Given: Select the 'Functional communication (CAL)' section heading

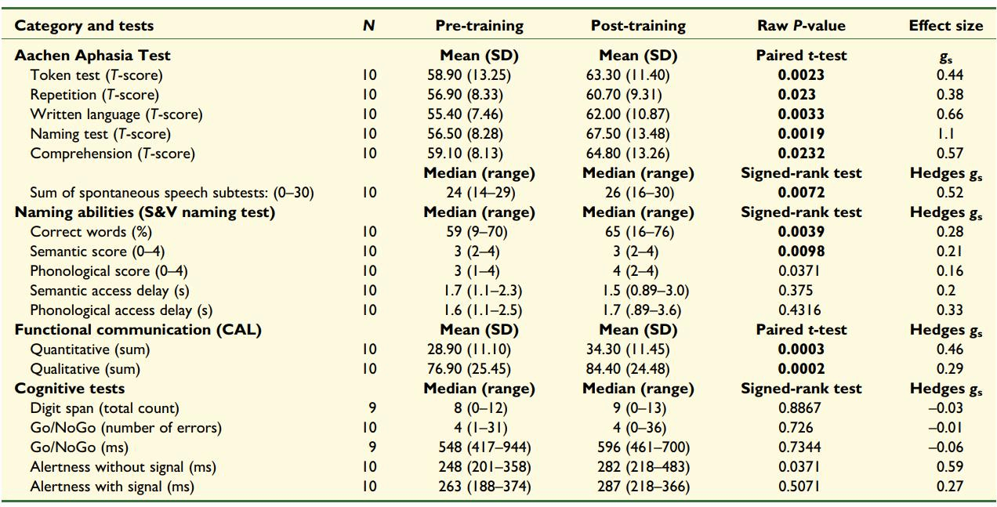Looking at the screenshot, I should point(138,330).
